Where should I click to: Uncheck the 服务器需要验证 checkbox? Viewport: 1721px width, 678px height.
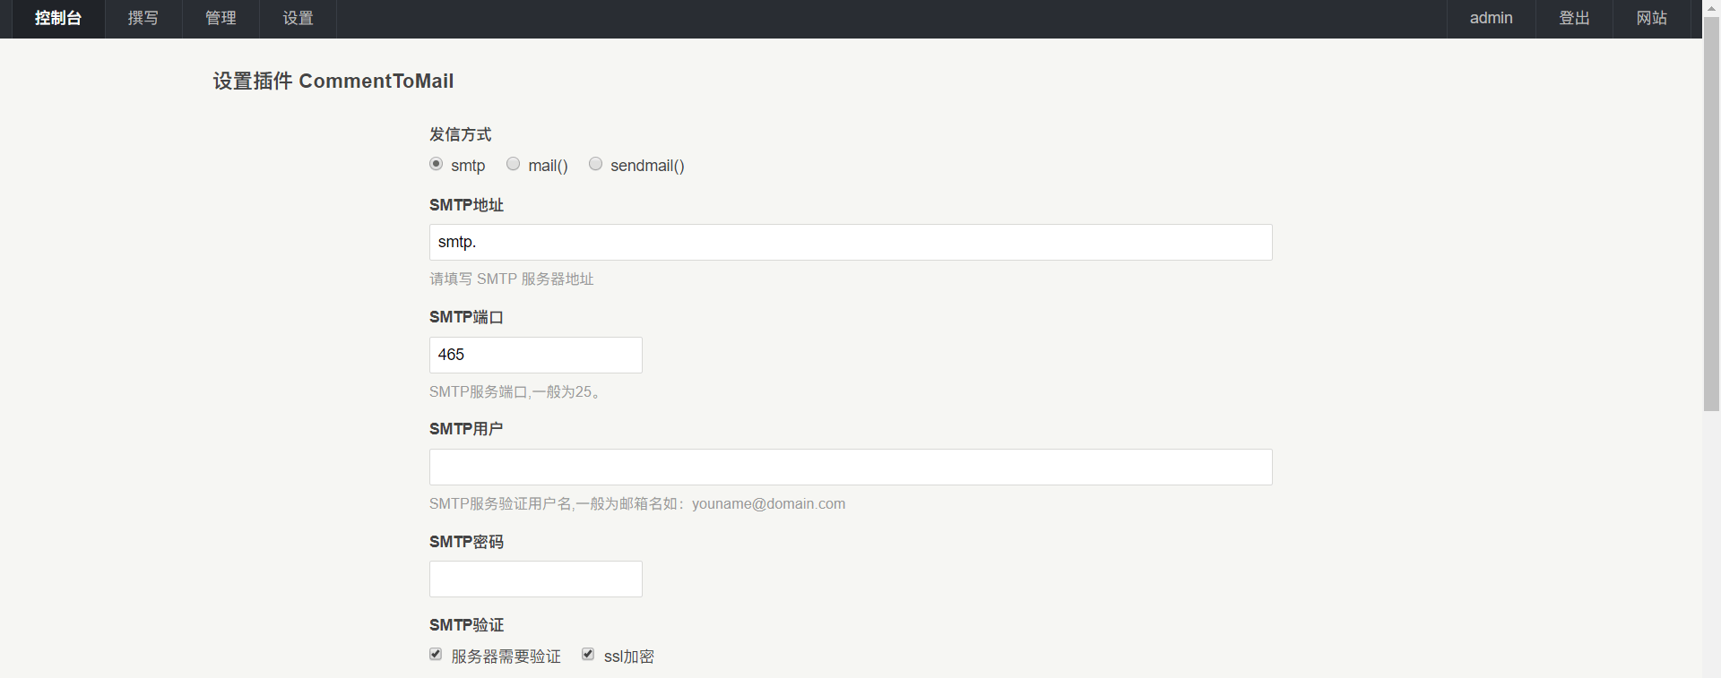(436, 655)
